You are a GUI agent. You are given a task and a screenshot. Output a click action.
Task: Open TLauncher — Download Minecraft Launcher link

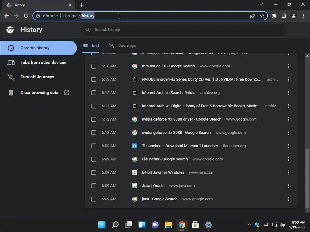tap(180, 146)
